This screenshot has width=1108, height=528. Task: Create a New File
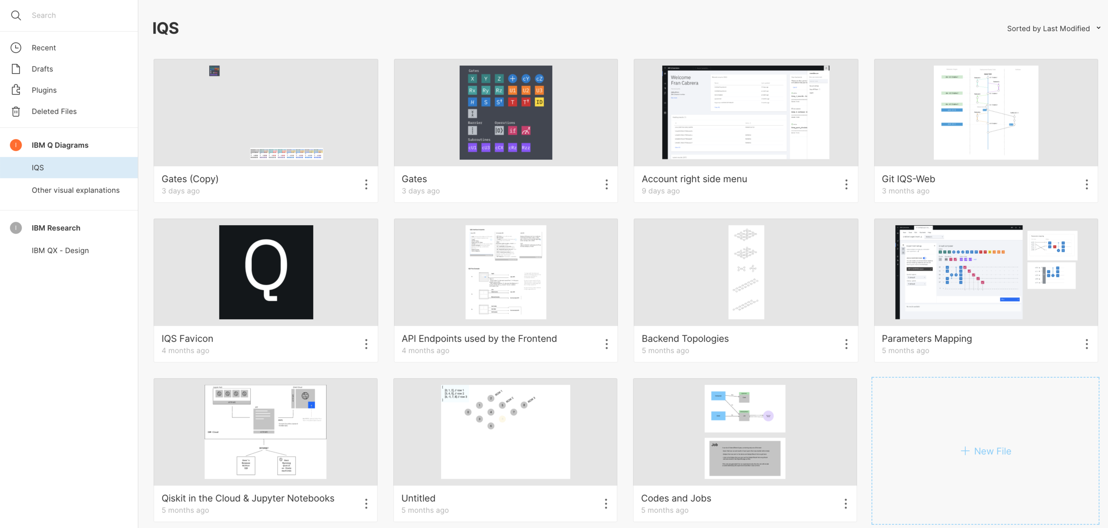pos(986,451)
